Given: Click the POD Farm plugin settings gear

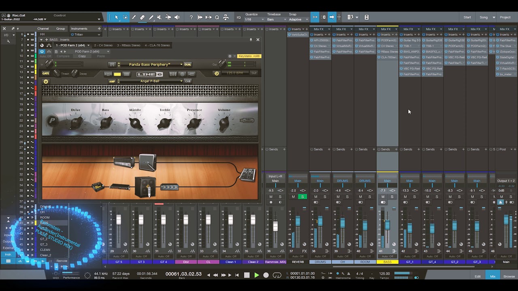Looking at the screenshot, I should pos(230,56).
